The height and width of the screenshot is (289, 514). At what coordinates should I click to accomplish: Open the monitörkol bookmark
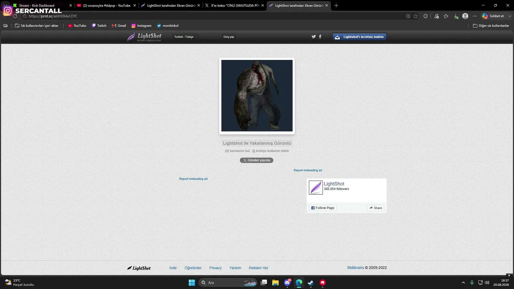[x=167, y=26]
